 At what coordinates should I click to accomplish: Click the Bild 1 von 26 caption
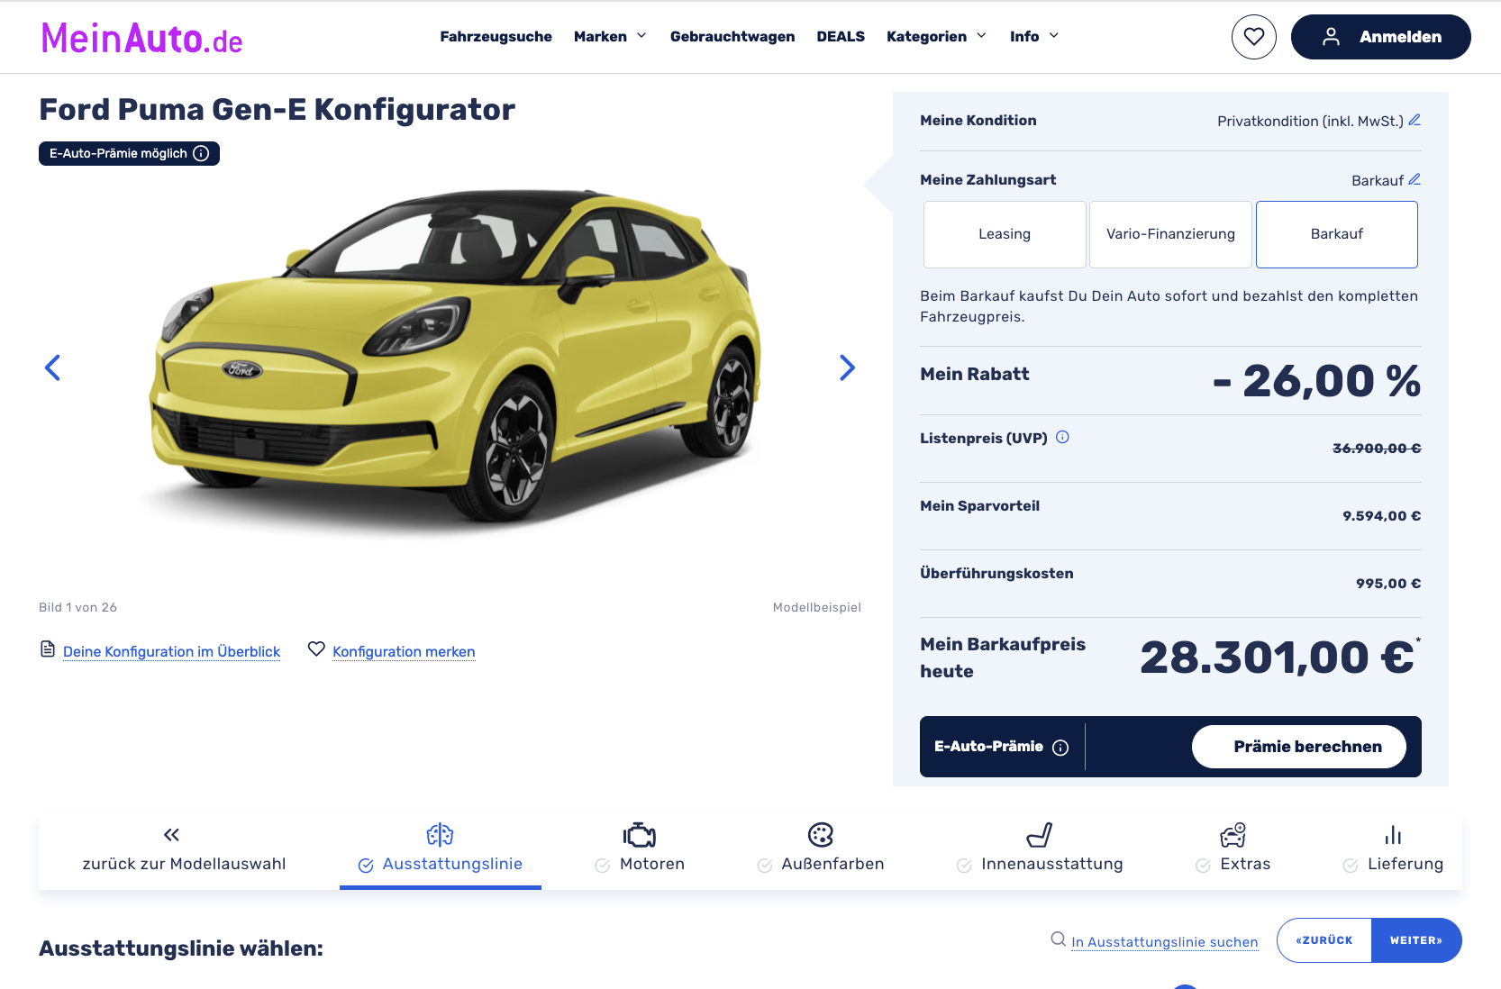click(x=77, y=607)
